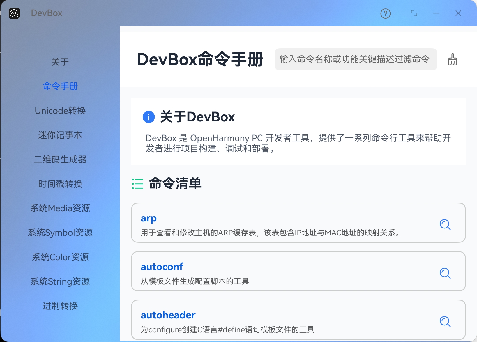Viewport: 477px width, 342px height.
Task: Open DevBox help via the question mark icon
Action: coord(385,13)
